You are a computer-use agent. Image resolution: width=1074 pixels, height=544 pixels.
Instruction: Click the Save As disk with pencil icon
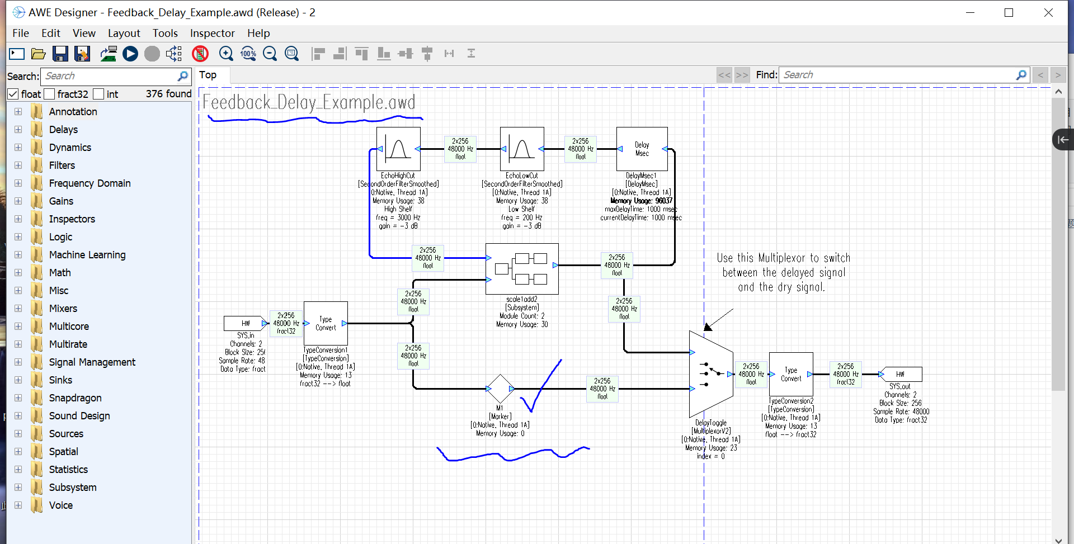click(x=82, y=54)
